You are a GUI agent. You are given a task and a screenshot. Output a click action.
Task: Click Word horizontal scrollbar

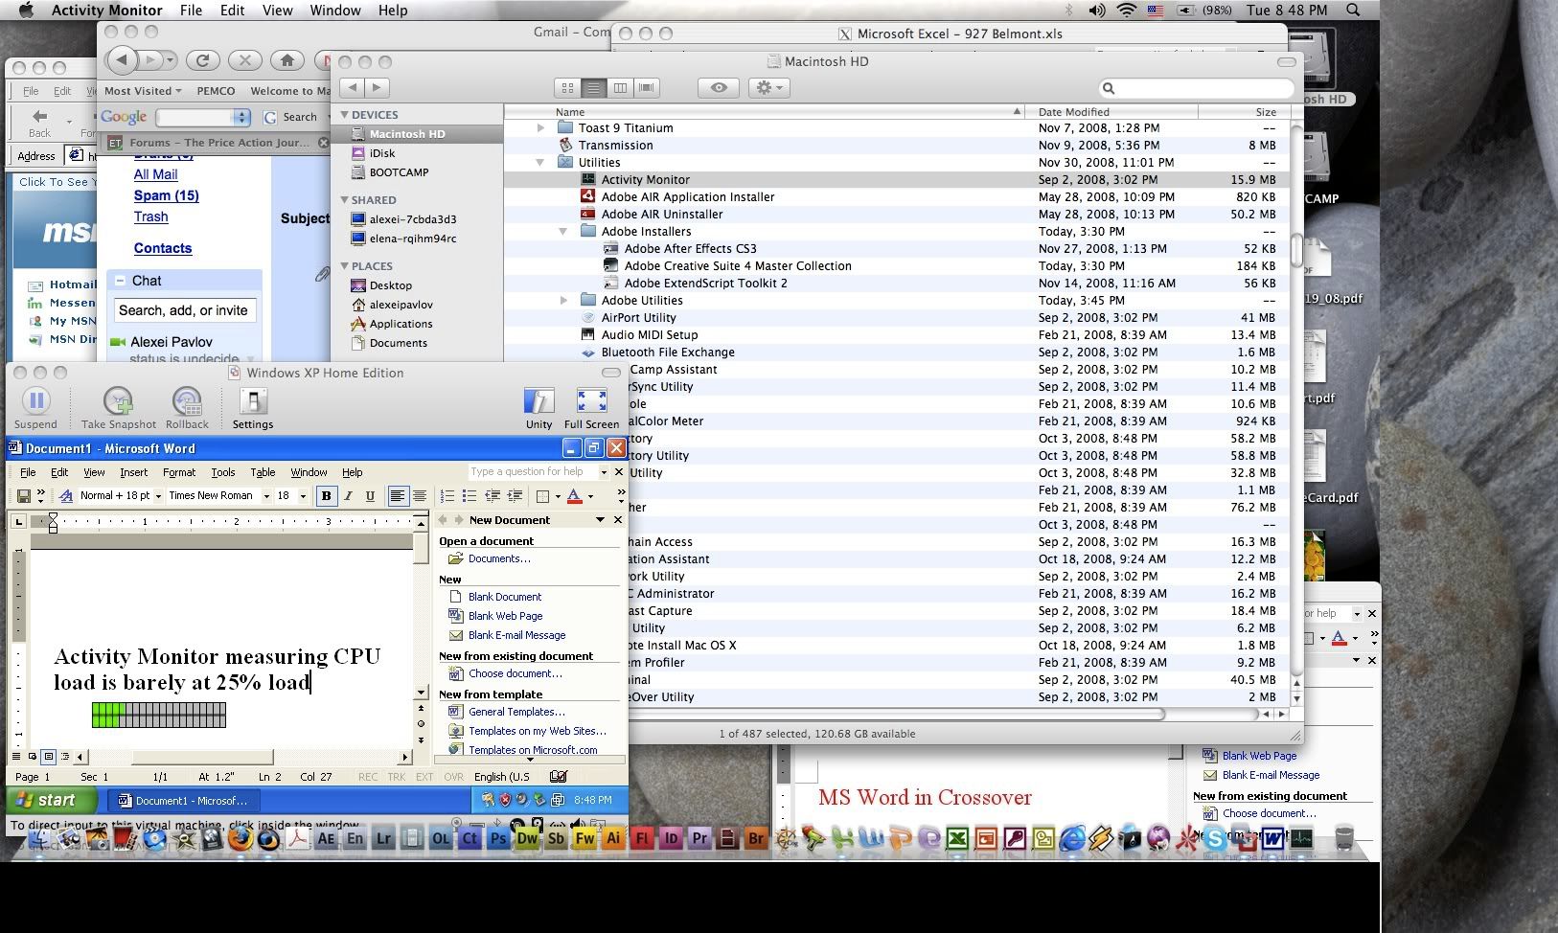pos(242,757)
